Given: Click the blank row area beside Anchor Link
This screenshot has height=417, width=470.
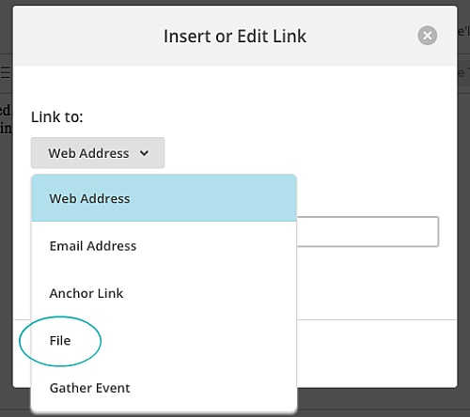Looking at the screenshot, I should (210, 293).
